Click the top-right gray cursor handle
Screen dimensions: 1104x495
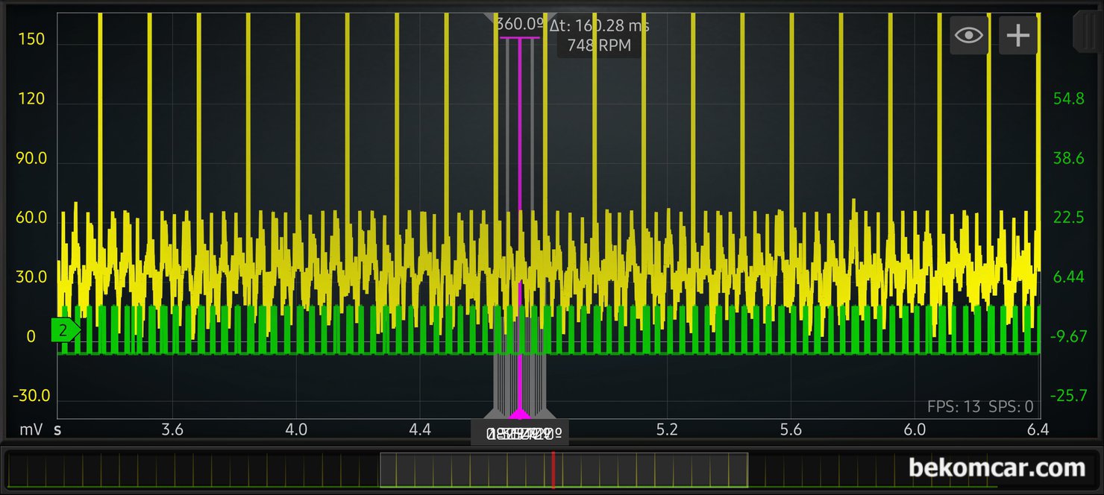point(551,16)
